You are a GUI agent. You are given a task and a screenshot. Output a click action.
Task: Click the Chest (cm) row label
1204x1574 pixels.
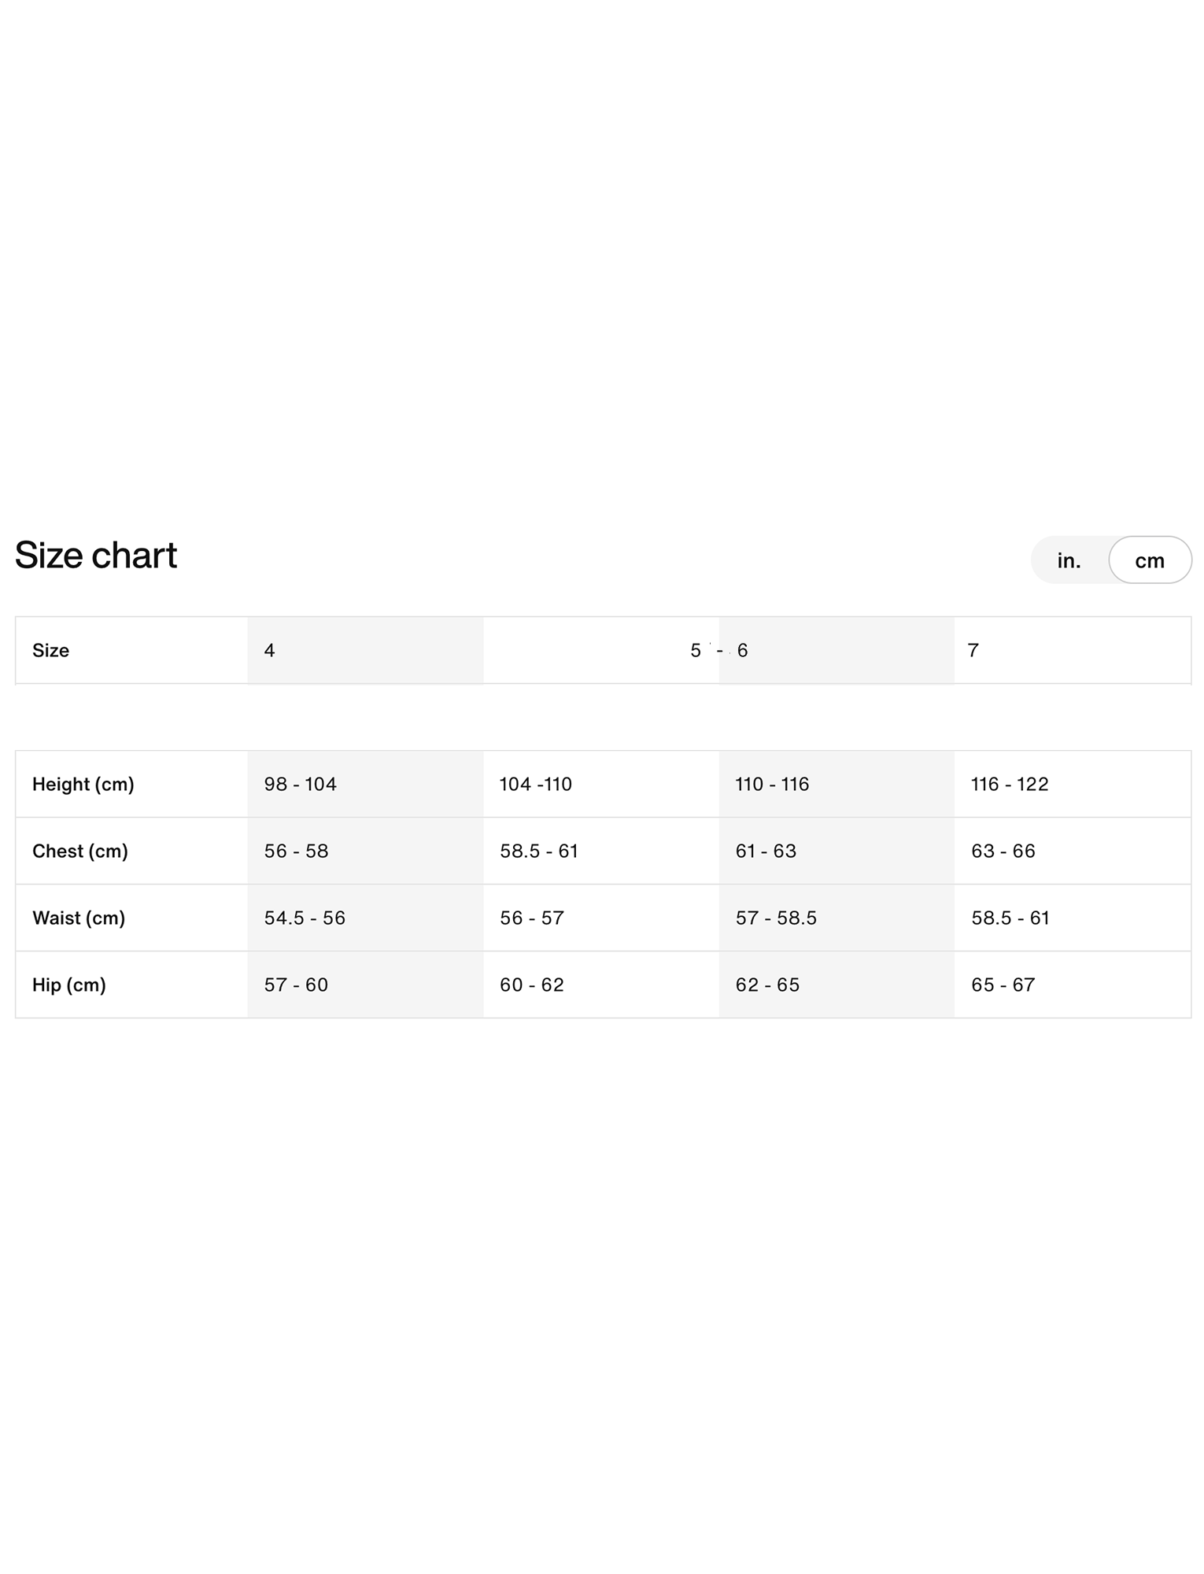click(79, 851)
